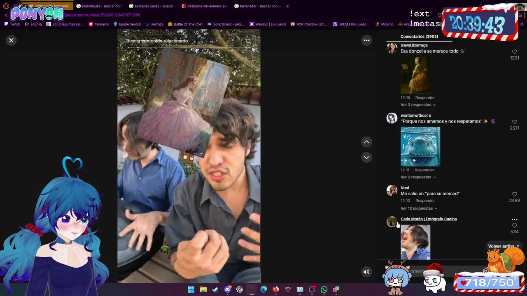527x296 pixels.
Task: Open more options on Carla Morán's comment
Action: [514, 220]
